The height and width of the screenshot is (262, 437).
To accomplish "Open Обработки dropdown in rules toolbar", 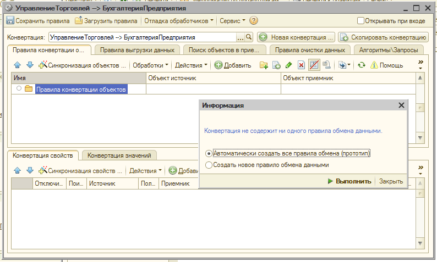I will click(150, 65).
